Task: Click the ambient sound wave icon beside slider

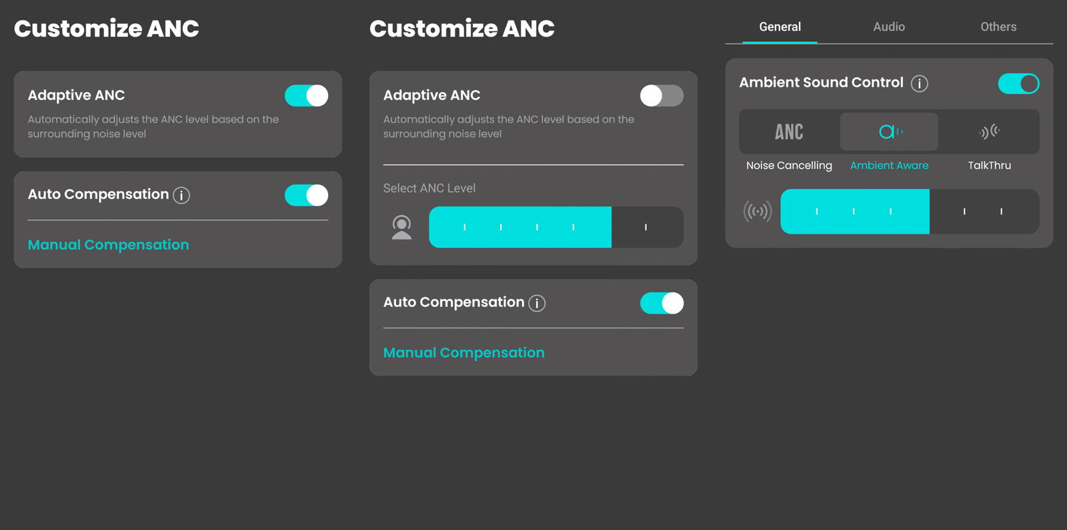Action: [758, 212]
